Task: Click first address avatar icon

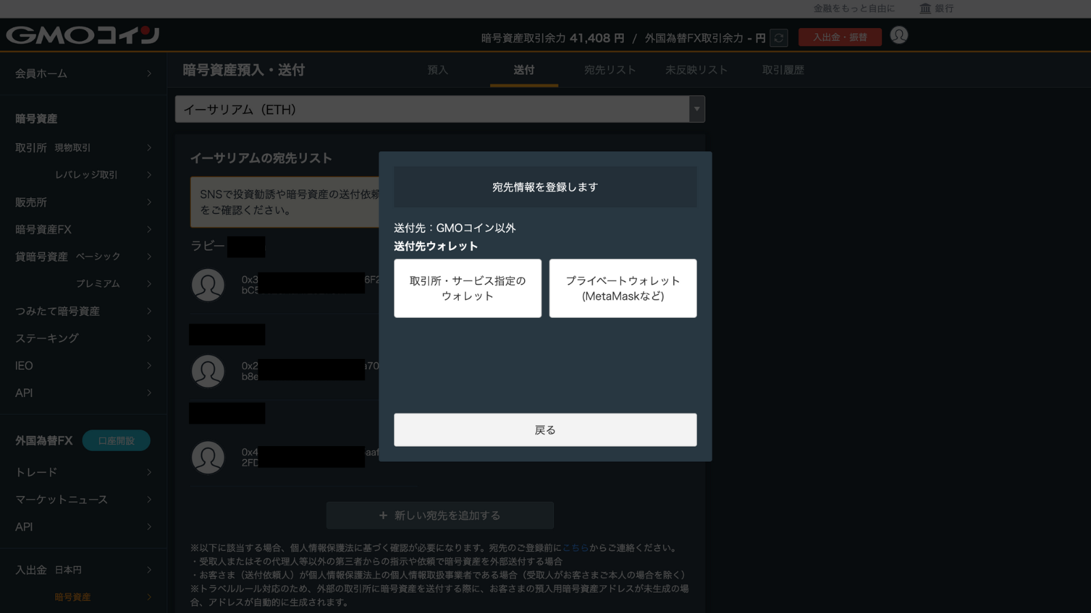Action: pos(208,285)
